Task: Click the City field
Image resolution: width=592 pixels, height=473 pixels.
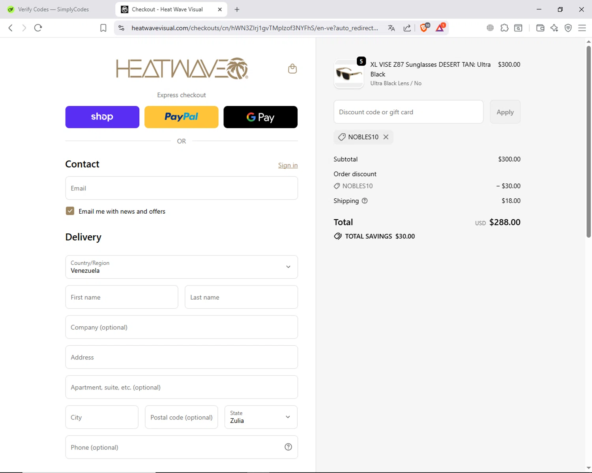Action: pos(102,417)
